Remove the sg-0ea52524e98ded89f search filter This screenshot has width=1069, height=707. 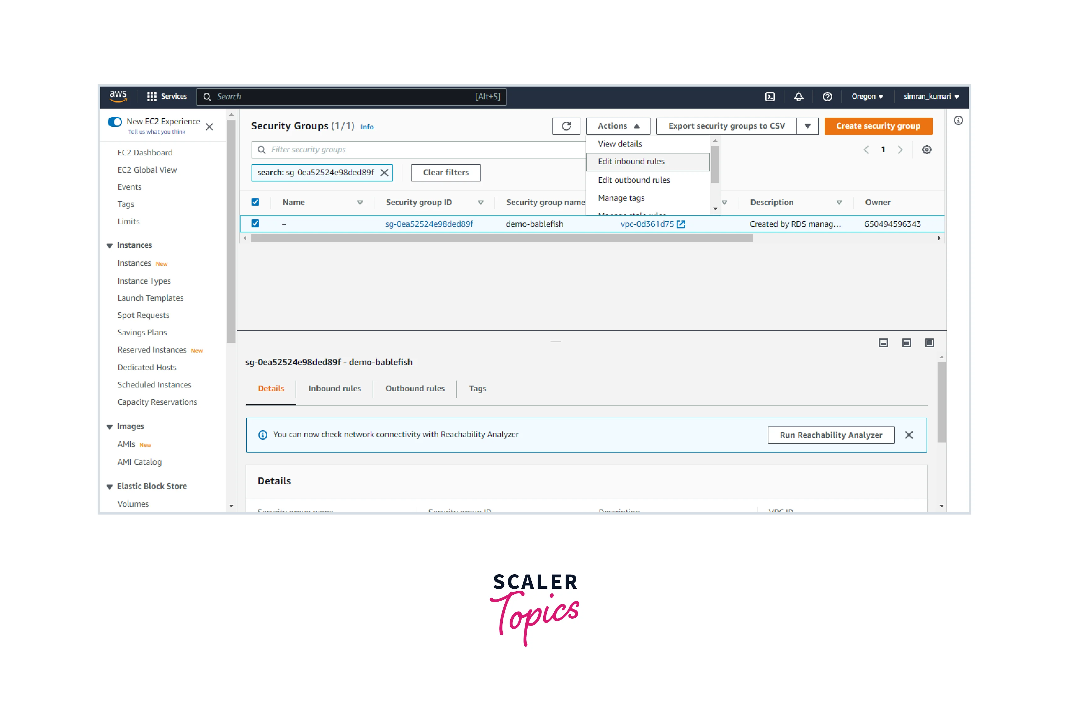click(385, 173)
